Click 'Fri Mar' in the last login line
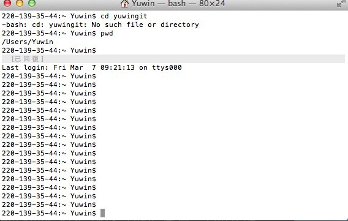 coord(68,67)
